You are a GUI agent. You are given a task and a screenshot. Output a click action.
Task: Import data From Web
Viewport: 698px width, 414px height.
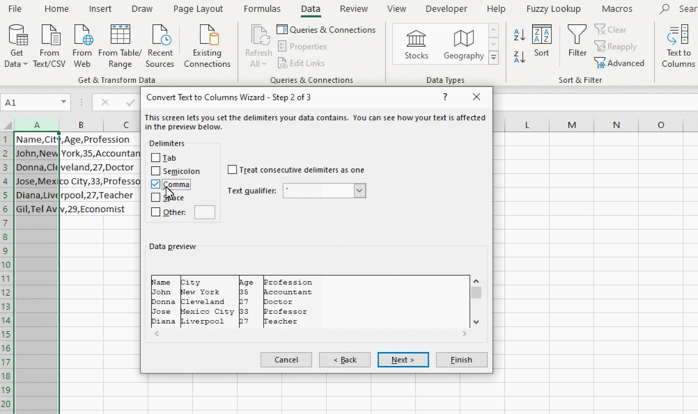coord(82,46)
